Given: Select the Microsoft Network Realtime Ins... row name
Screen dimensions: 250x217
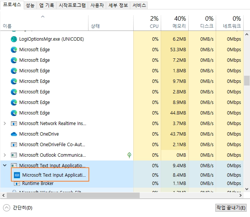Looking at the screenshot, I should [53, 124].
